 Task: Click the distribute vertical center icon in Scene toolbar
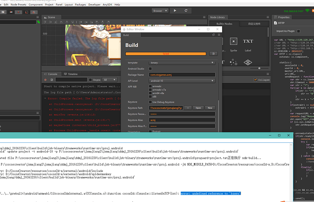pyautogui.click(x=86, y=22)
